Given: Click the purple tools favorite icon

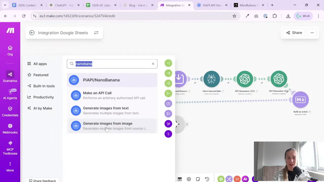Looking at the screenshot, I should pyautogui.click(x=229, y=179).
